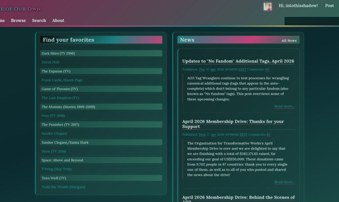This screenshot has height=202, width=339.
Task: Open Updates to "No Fandom" Additional Tags post
Action: pos(238,61)
